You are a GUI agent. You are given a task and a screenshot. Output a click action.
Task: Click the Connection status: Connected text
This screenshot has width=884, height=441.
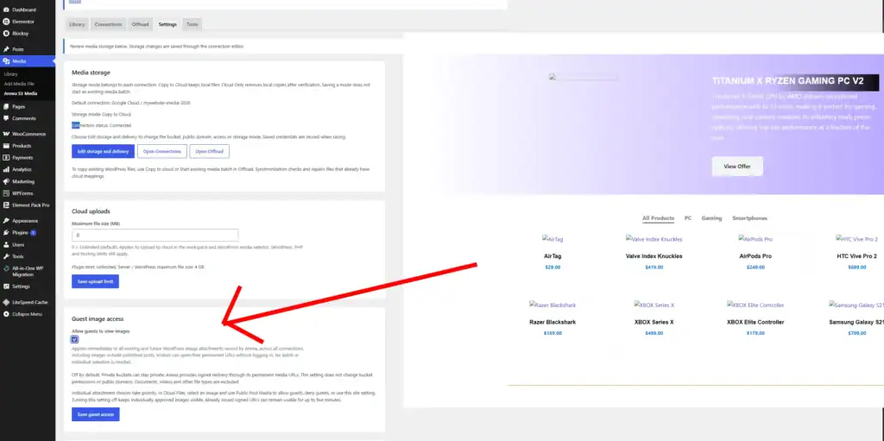pos(102,125)
